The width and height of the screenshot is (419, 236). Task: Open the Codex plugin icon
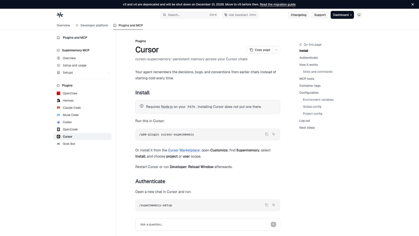[x=59, y=122]
